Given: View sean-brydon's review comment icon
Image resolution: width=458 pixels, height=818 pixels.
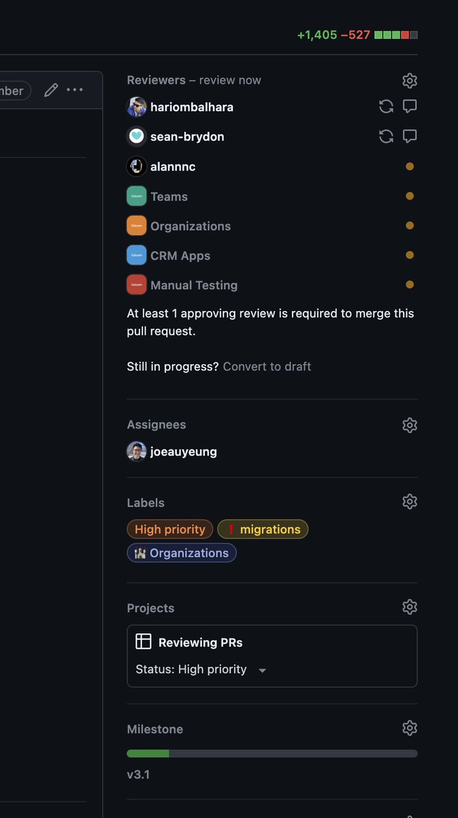Looking at the screenshot, I should pos(410,136).
